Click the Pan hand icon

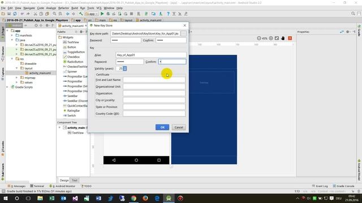(283, 38)
